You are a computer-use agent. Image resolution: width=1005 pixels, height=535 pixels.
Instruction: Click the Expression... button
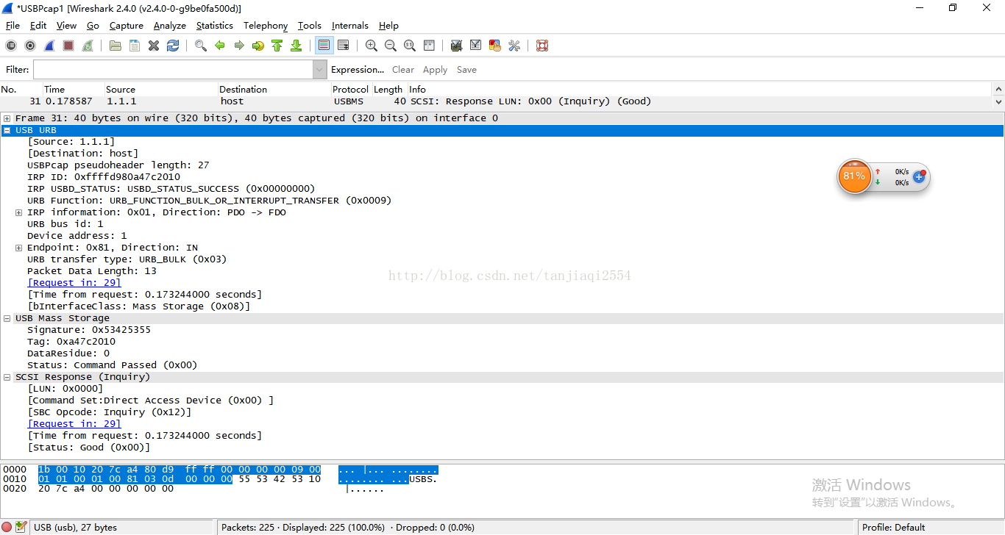tap(358, 70)
